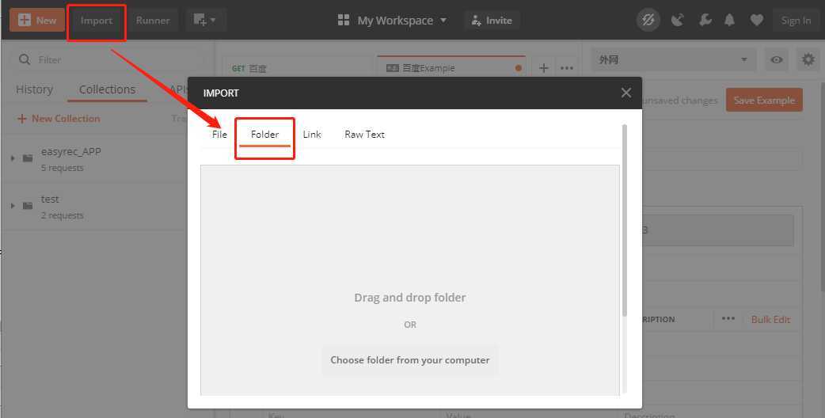The image size is (825, 418).
Task: Close the IMPORT dialog
Action: (x=625, y=93)
